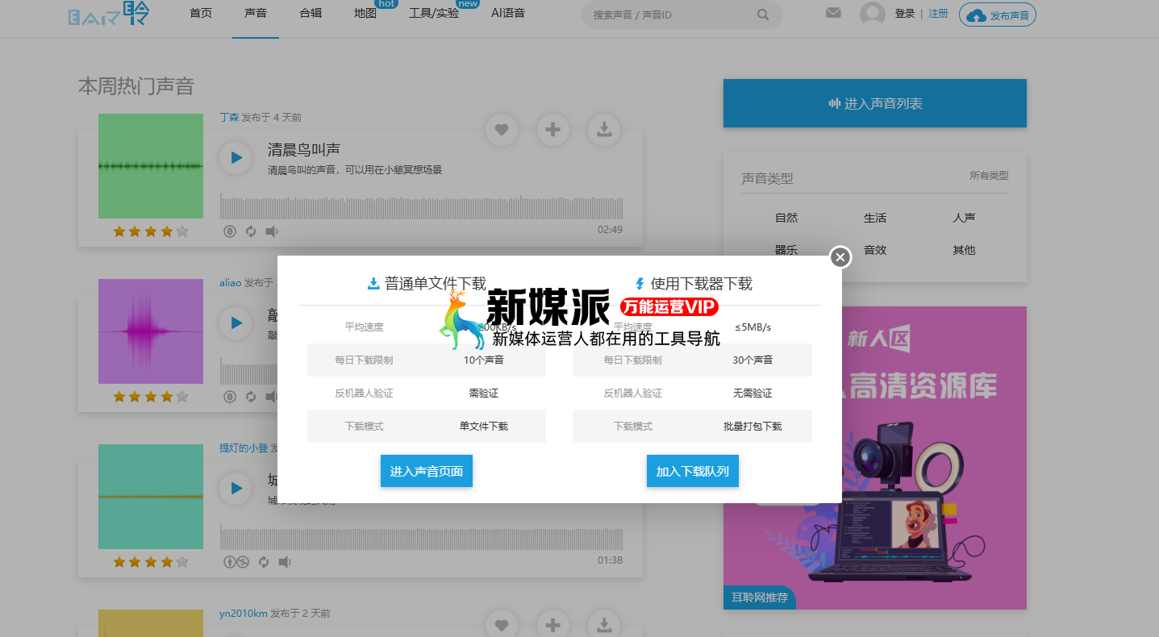
Task: Play the sound posted by aliao
Action: tap(236, 323)
